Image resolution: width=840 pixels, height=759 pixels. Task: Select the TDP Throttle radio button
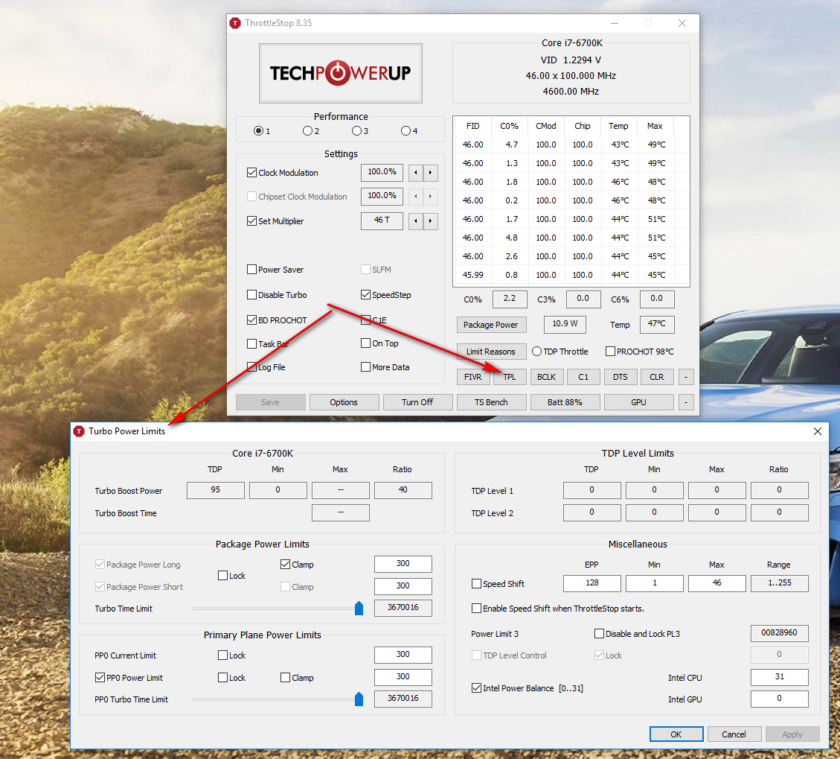click(536, 352)
